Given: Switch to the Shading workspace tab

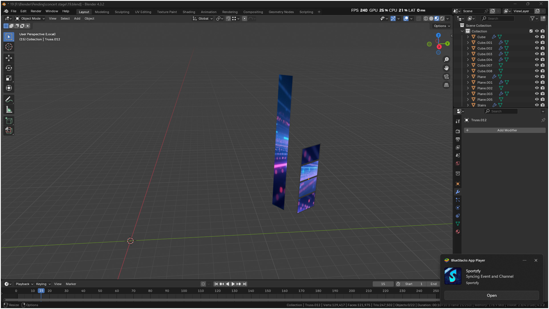Looking at the screenshot, I should 189,12.
